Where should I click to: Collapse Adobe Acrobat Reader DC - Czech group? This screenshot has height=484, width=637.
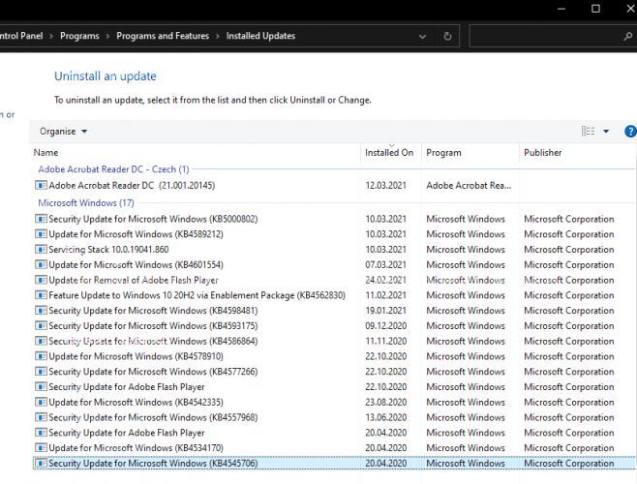[x=113, y=169]
